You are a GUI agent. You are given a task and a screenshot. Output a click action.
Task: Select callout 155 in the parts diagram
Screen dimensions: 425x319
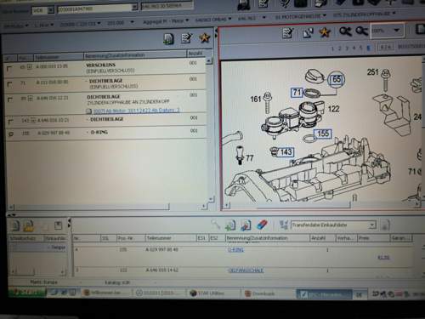point(323,134)
